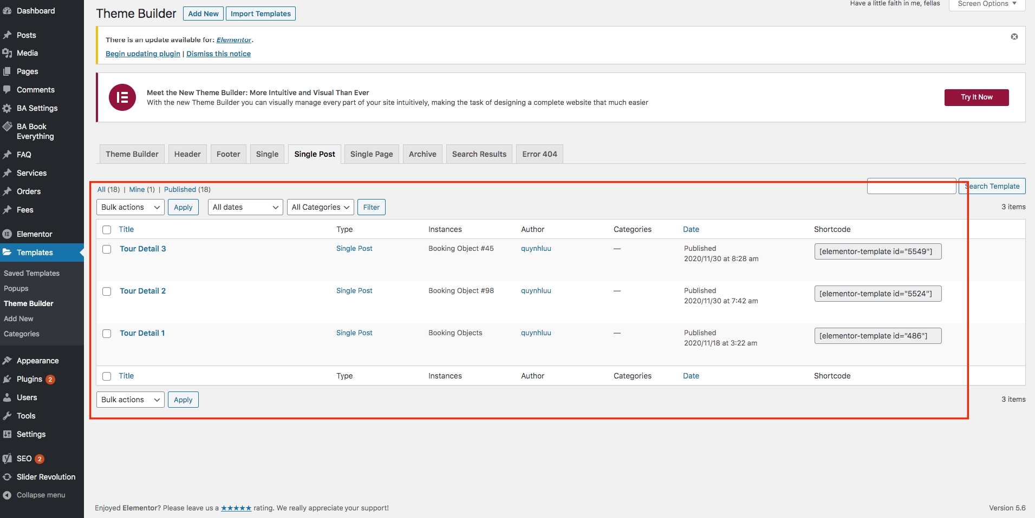Switch to the Error 404 tab

tap(539, 154)
